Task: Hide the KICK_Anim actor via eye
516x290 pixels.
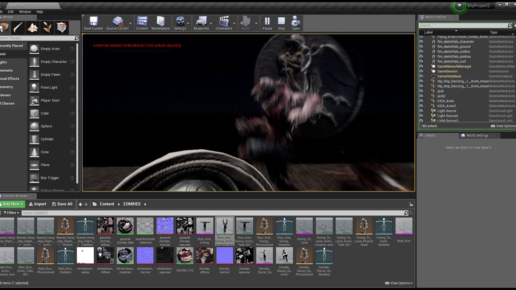Action: [421, 101]
